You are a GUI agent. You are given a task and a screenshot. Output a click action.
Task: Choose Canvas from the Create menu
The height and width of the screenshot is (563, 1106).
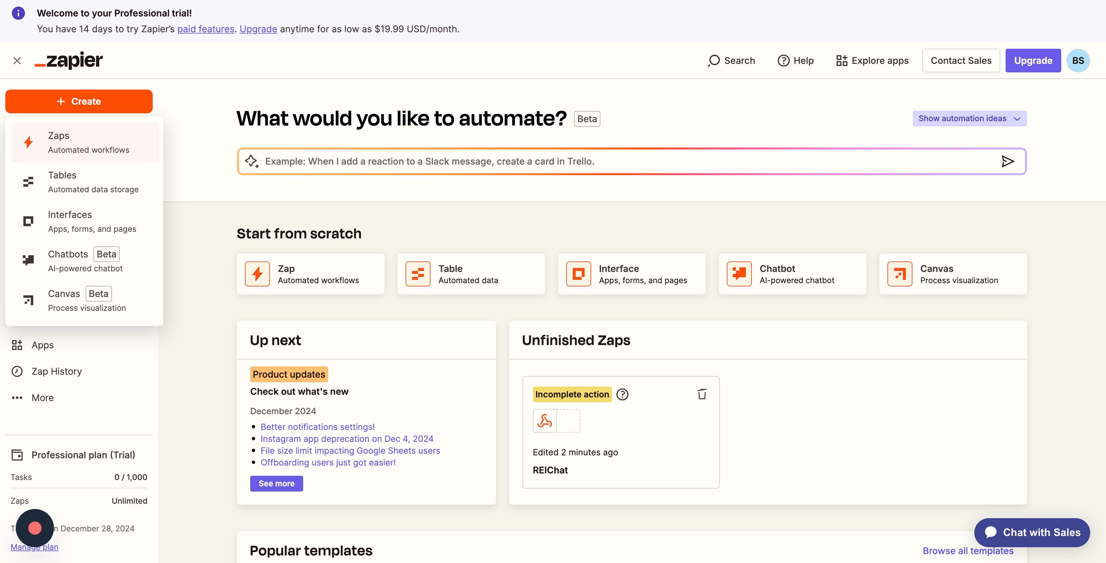pos(85,301)
